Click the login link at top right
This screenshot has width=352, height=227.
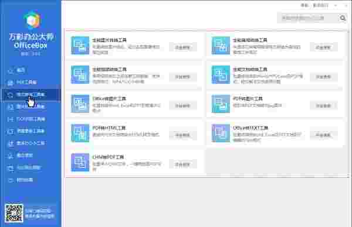[x=304, y=5]
